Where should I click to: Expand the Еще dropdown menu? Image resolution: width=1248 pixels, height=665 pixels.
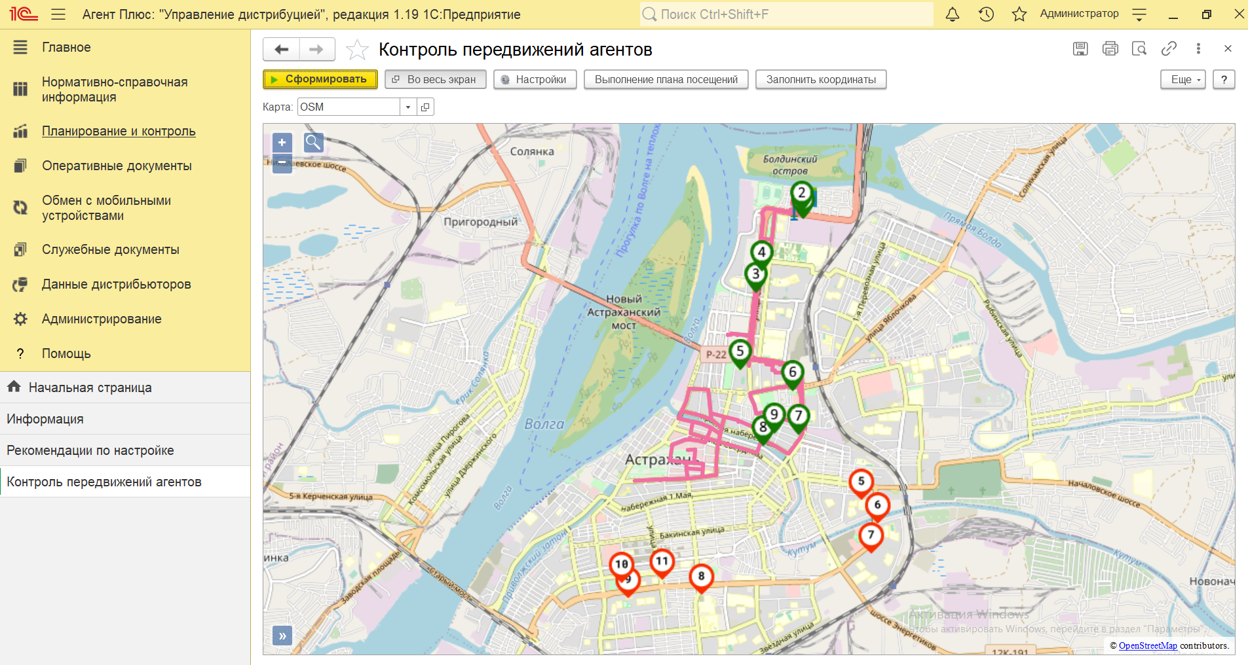click(x=1183, y=79)
